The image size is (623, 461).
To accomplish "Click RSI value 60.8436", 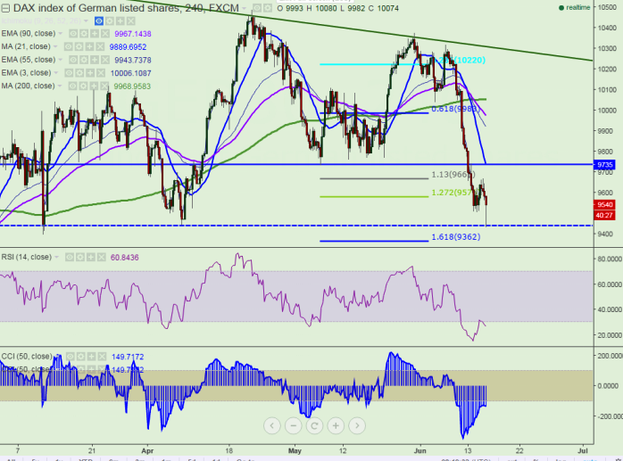I will (x=125, y=258).
